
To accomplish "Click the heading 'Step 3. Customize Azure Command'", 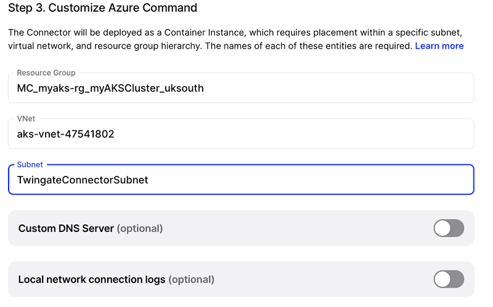I will pyautogui.click(x=102, y=7).
